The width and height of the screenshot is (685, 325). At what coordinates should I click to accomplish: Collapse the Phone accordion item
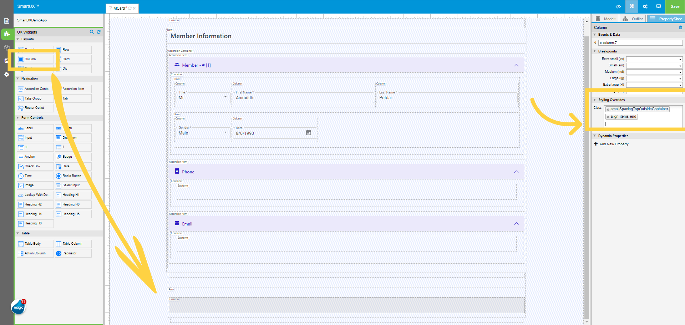click(x=516, y=172)
